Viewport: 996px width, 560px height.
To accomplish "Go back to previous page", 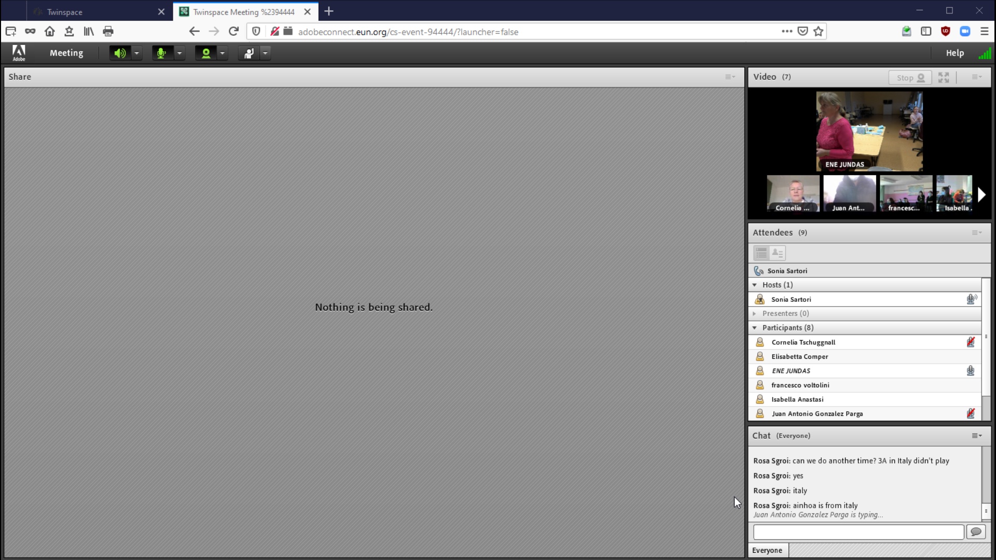I will (194, 32).
